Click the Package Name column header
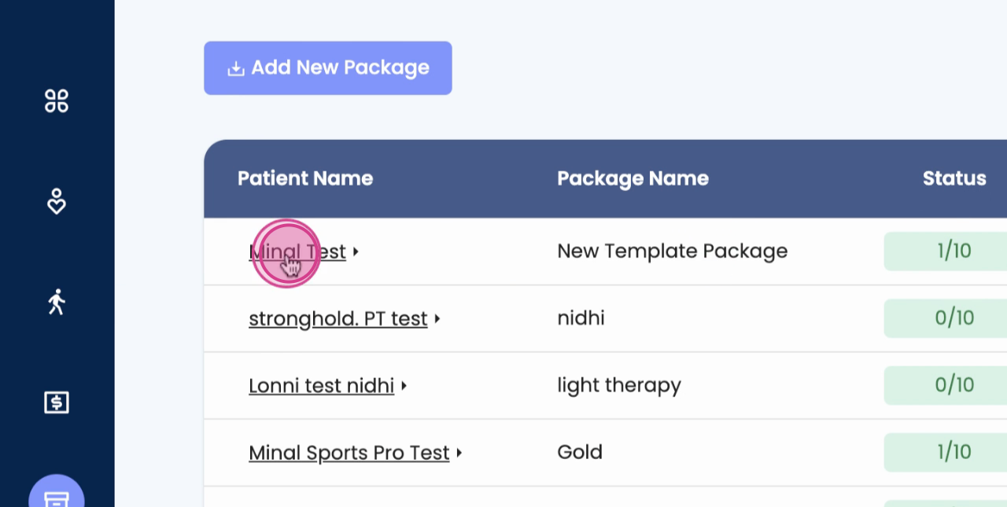 pos(633,178)
